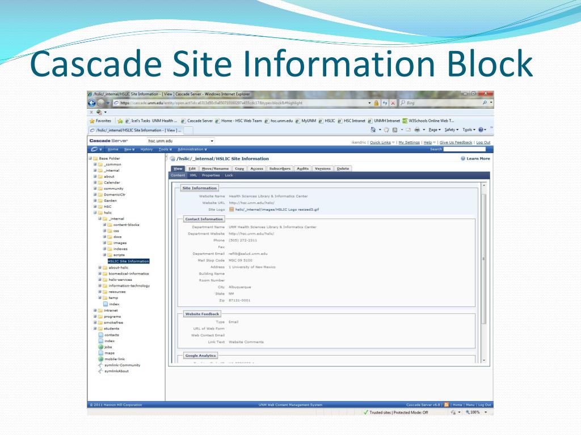Open the History menu item
Image resolution: width=581 pixels, height=435 pixels.
pos(146,150)
